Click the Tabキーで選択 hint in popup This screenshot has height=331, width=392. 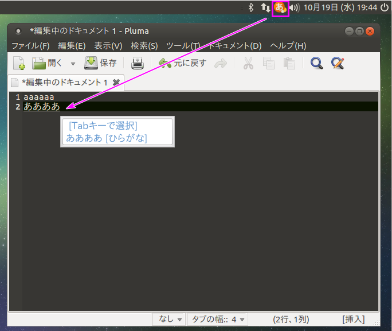click(103, 126)
